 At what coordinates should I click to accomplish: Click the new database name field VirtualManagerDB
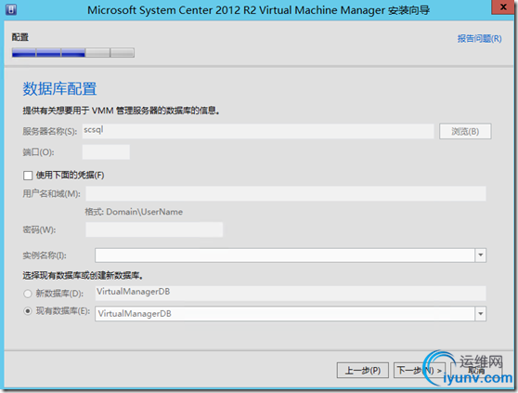coord(291,294)
